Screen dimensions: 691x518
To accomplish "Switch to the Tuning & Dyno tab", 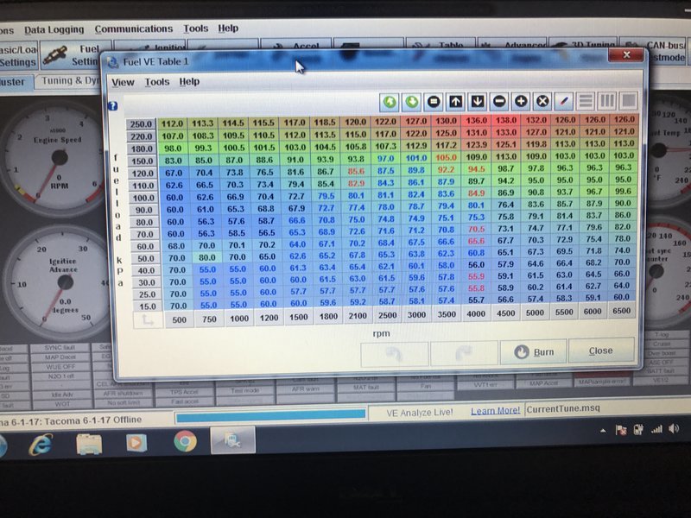I will click(x=67, y=81).
